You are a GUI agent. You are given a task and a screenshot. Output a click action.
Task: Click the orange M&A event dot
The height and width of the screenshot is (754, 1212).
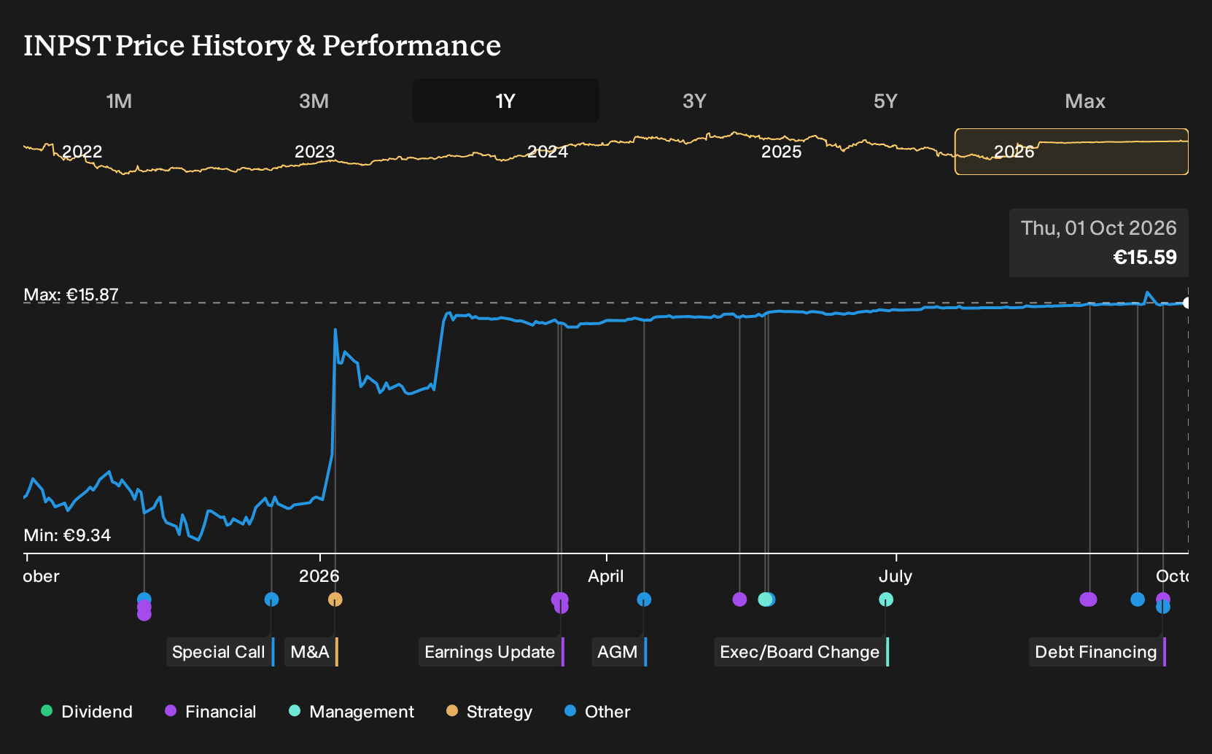click(335, 599)
